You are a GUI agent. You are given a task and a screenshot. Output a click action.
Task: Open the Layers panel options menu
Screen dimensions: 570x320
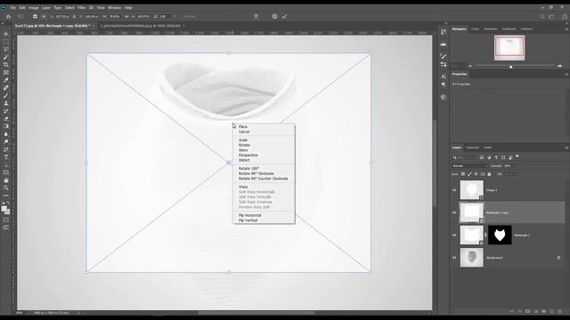coord(566,148)
